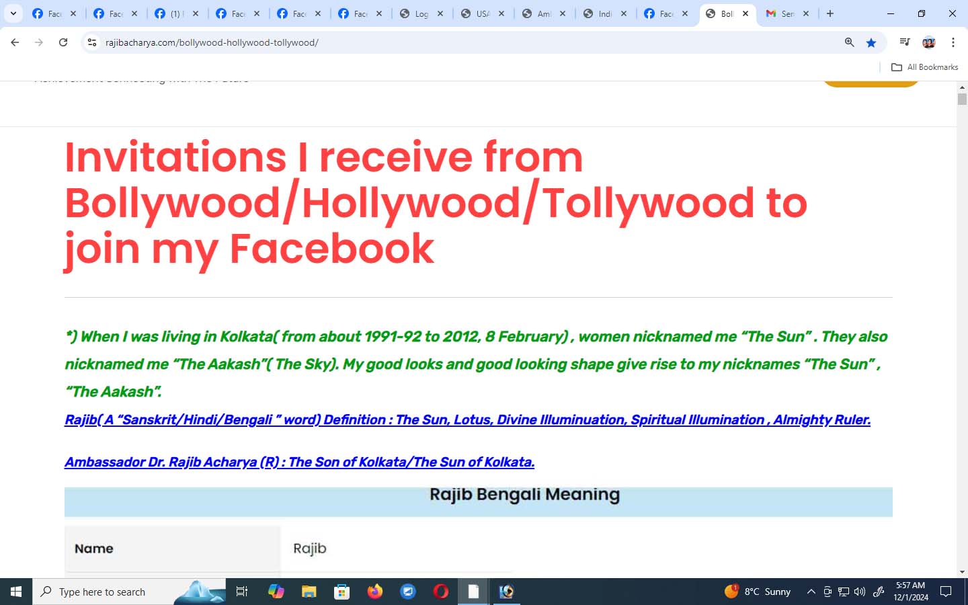Open the zoom magnifier icon in address bar

[x=850, y=42]
